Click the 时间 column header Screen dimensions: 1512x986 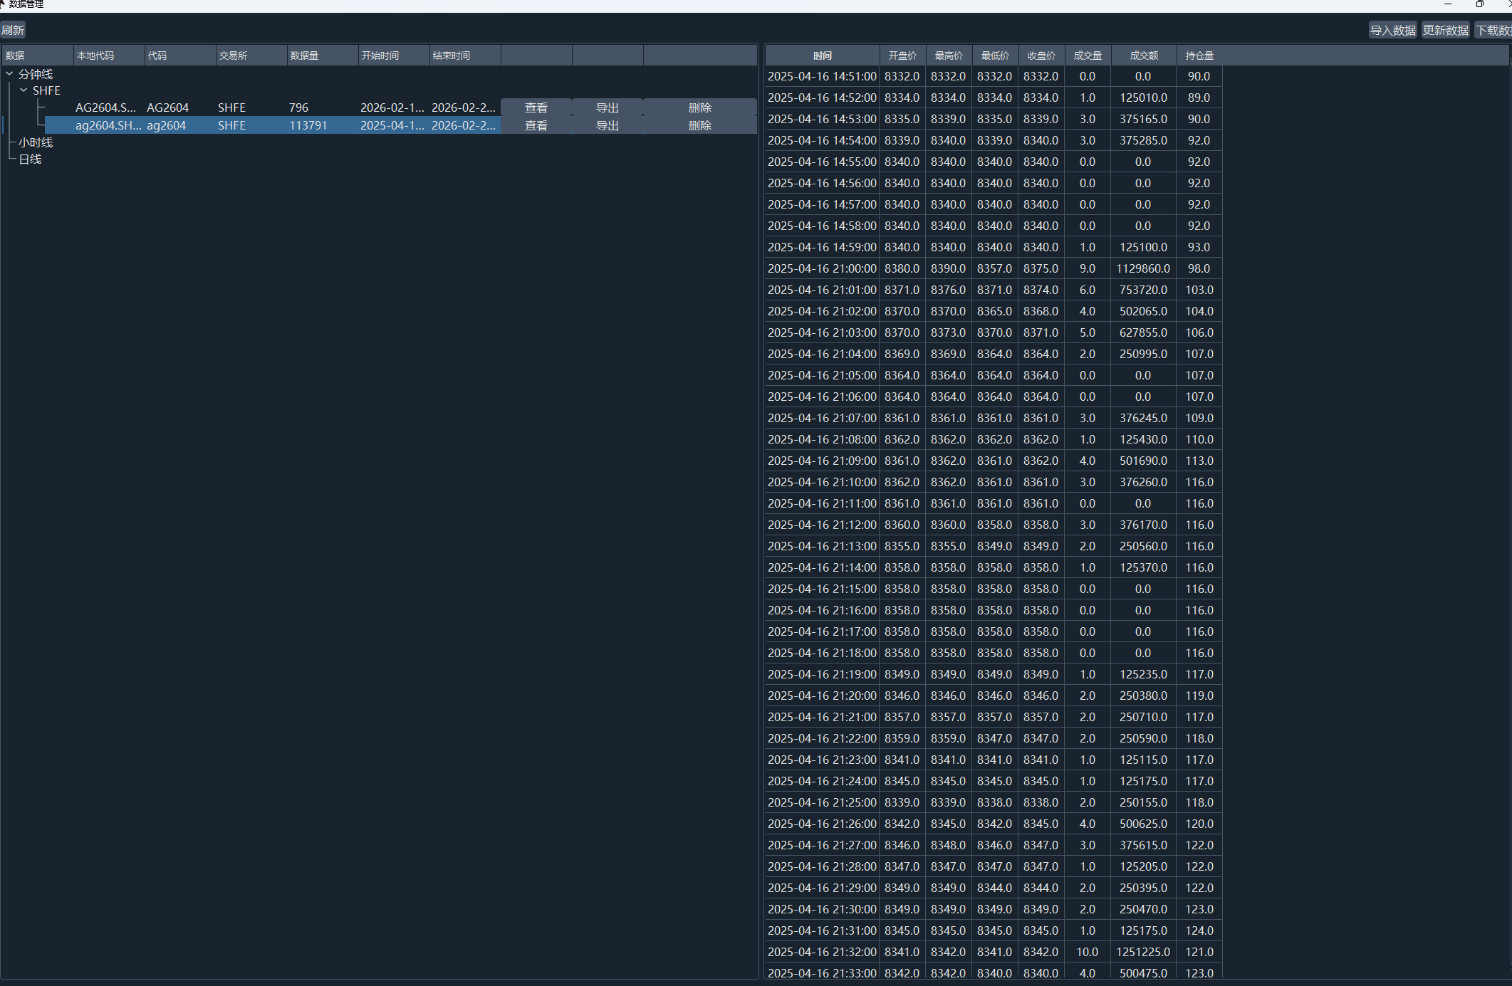822,56
